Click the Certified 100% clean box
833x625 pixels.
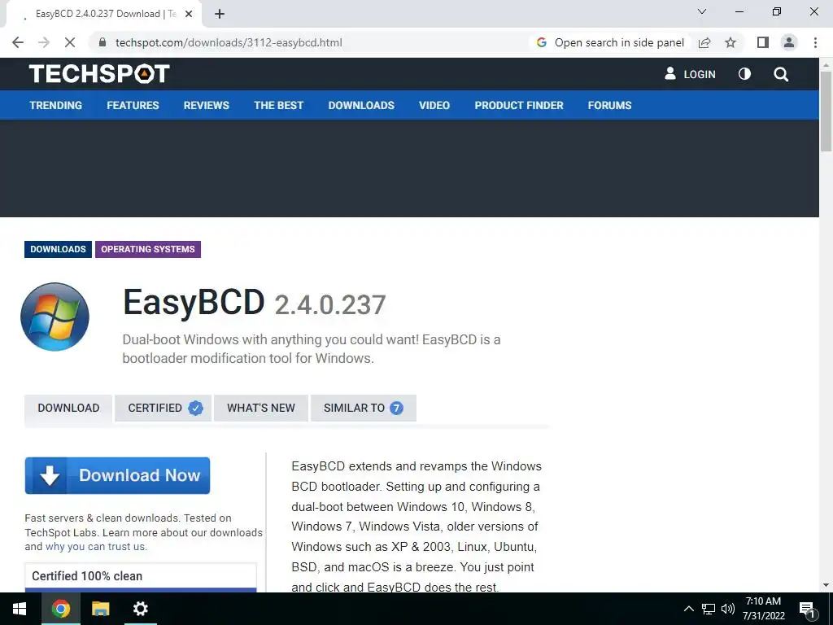point(140,576)
